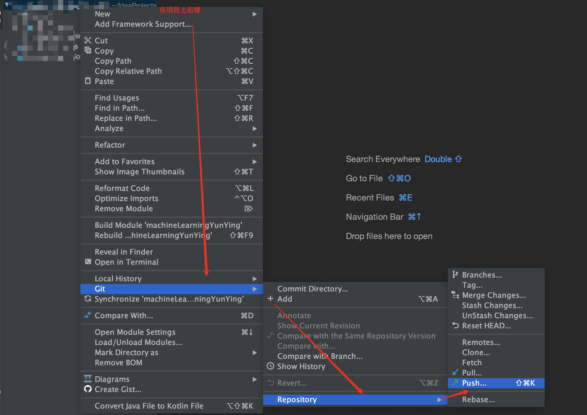Image resolution: width=587 pixels, height=415 pixels.
Task: Click the blue Pull arrow icon
Action: (x=455, y=372)
